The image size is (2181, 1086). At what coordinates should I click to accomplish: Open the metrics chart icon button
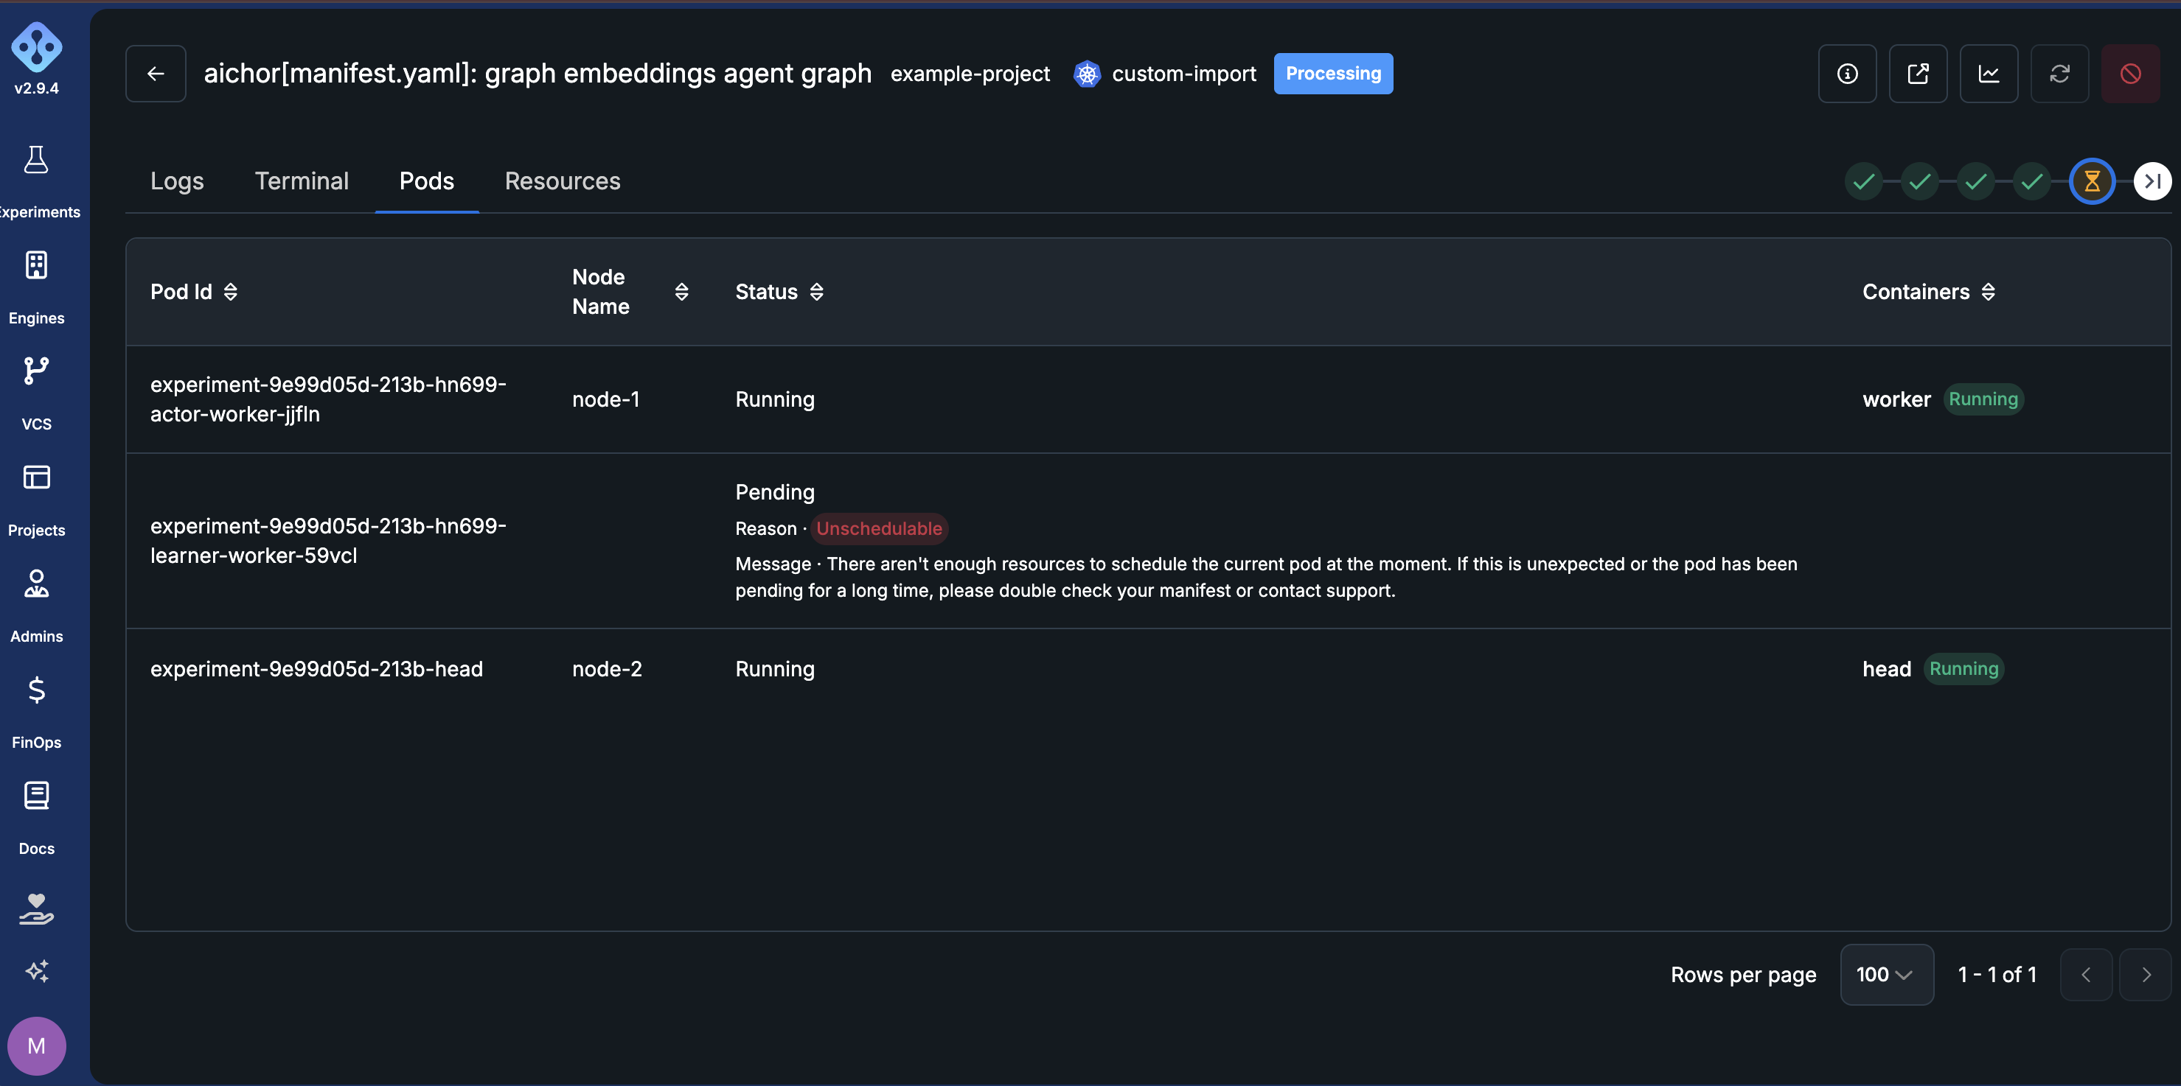(1989, 74)
